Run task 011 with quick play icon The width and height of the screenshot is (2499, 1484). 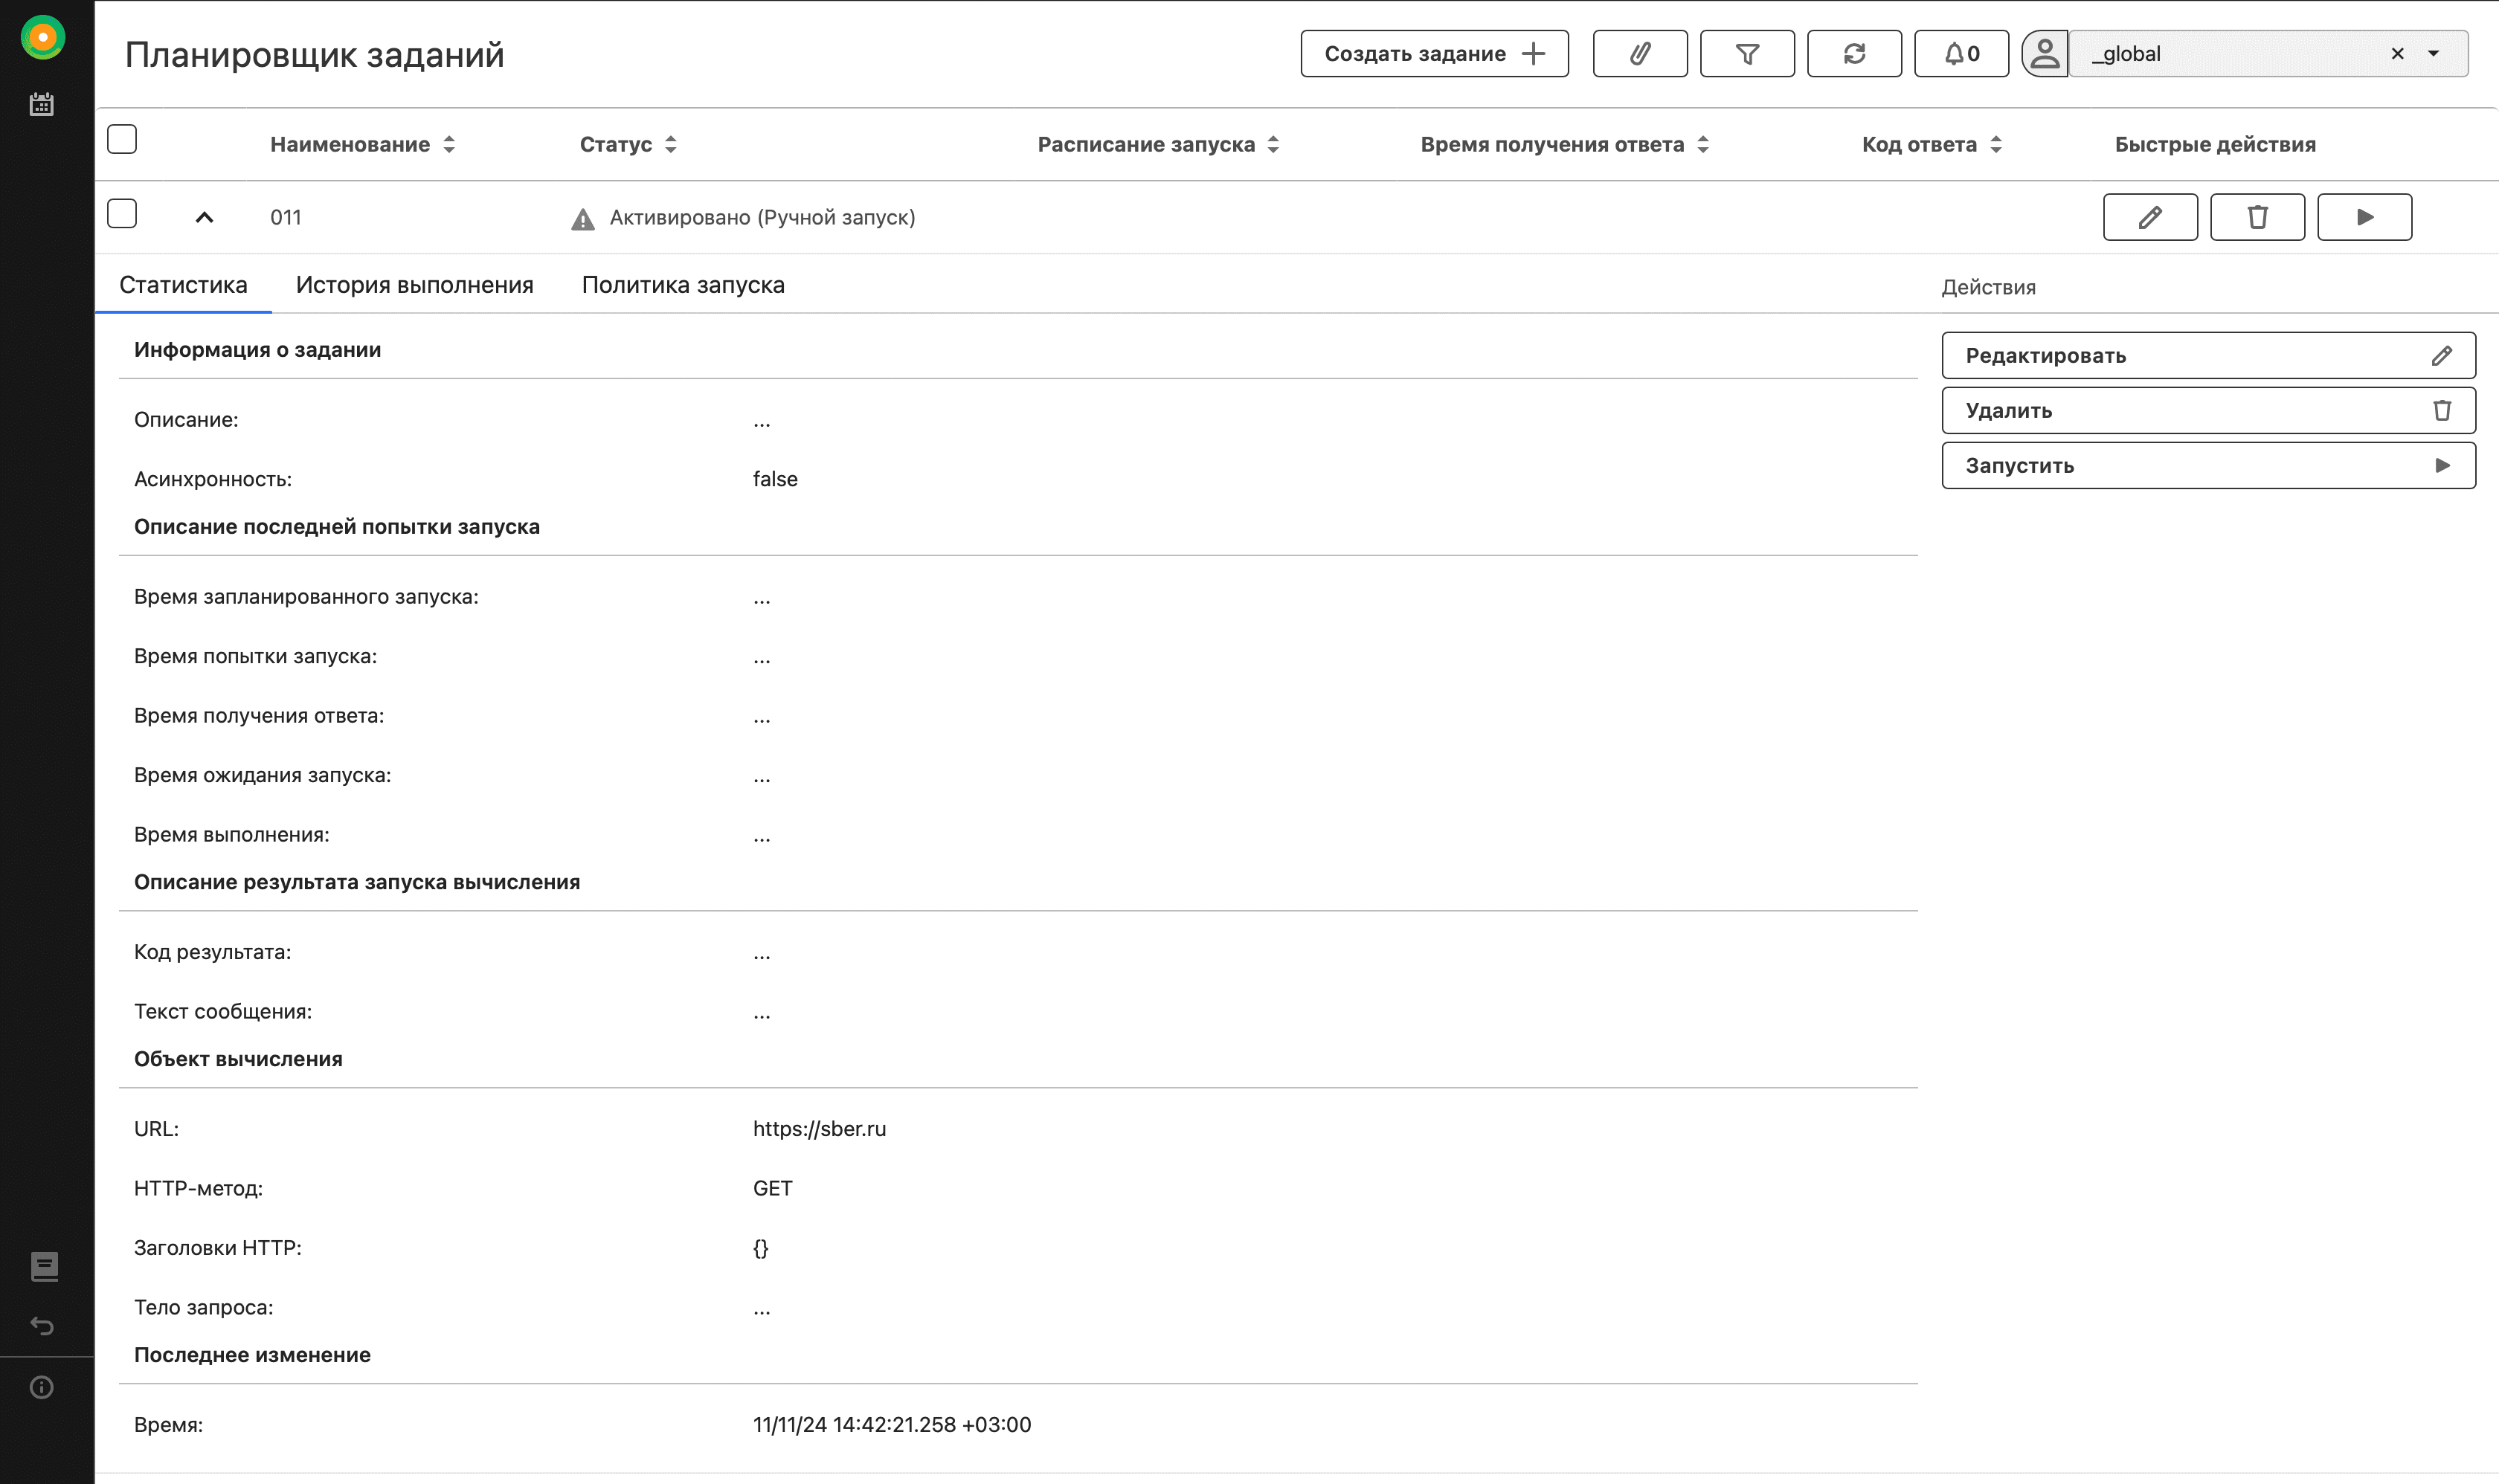coord(2364,217)
